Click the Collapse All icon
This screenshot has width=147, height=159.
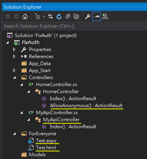pyautogui.click(x=68, y=16)
